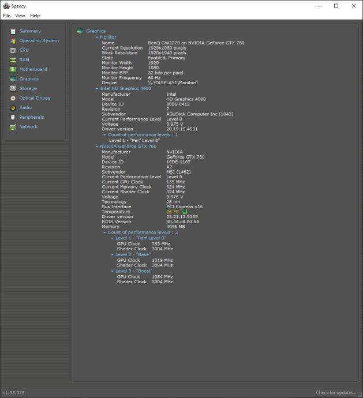The width and height of the screenshot is (363, 398).
Task: Collapse the Monitor section
Action: coord(97,37)
